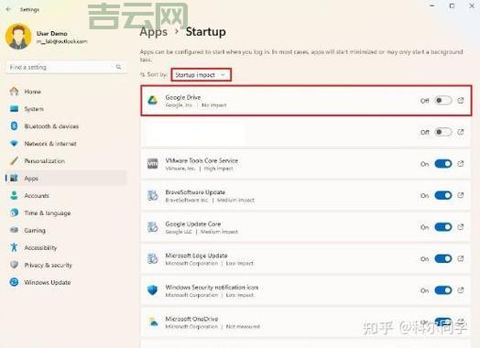Disable Windows Security notification icon toggle
This screenshot has height=348, width=480.
tap(443, 290)
